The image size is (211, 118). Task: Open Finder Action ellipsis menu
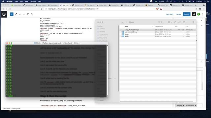click(x=185, y=22)
